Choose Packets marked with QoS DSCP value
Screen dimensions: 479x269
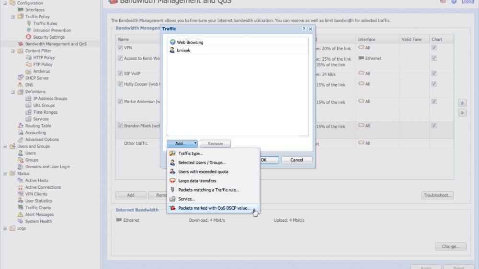[214, 208]
